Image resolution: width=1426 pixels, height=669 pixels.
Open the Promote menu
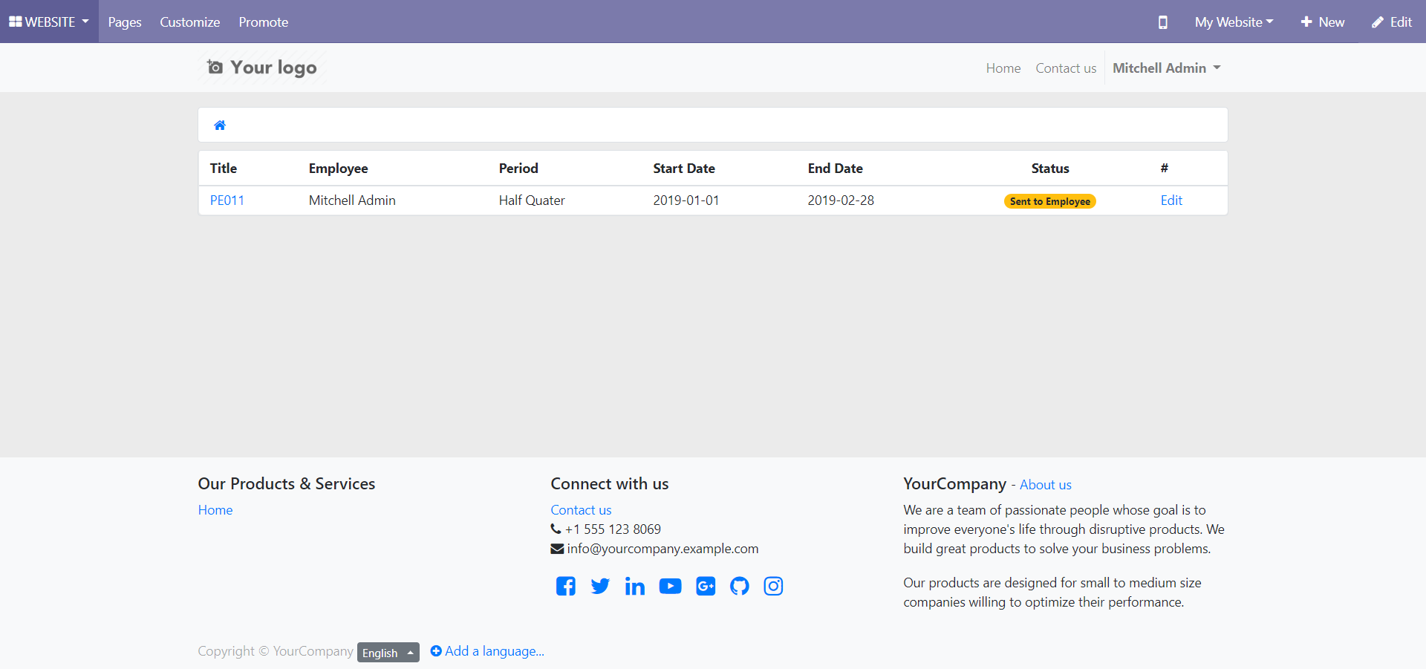pos(263,22)
